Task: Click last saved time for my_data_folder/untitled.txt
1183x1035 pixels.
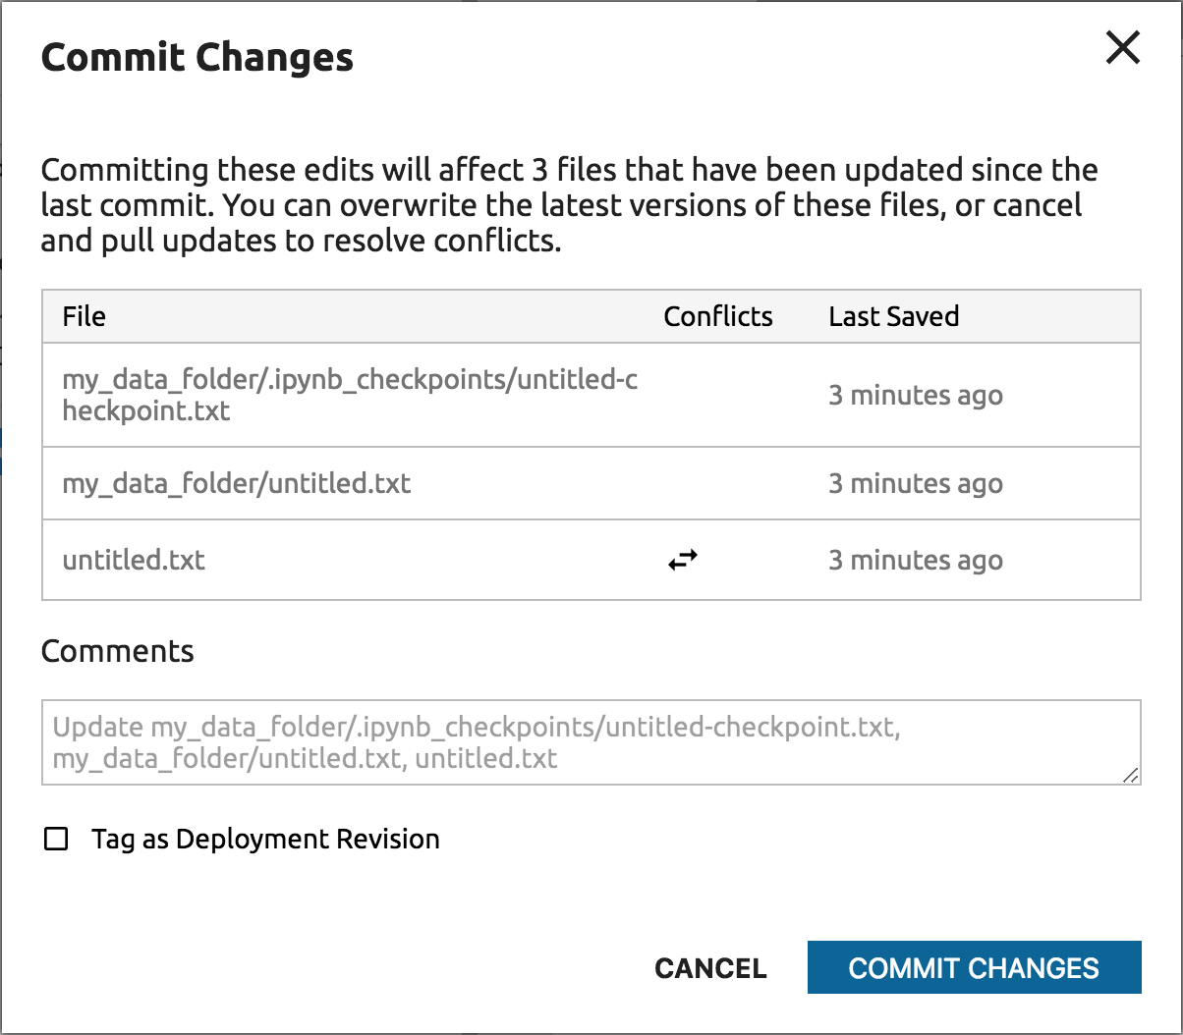Action: [x=915, y=483]
